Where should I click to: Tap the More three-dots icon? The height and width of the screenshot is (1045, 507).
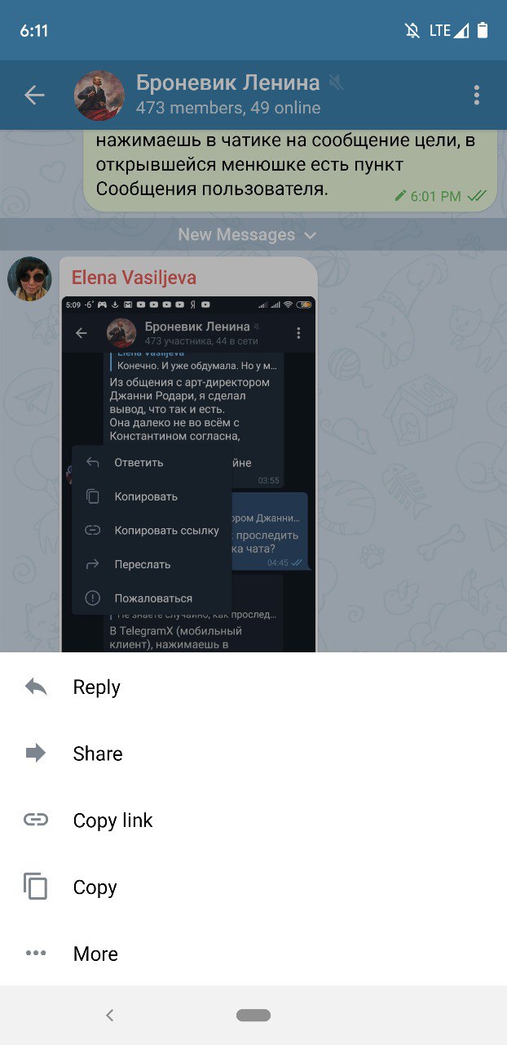(x=36, y=953)
